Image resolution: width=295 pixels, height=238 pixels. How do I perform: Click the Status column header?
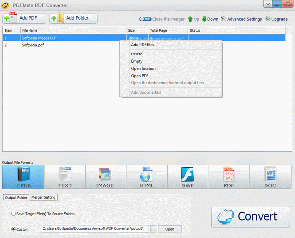pyautogui.click(x=236, y=30)
